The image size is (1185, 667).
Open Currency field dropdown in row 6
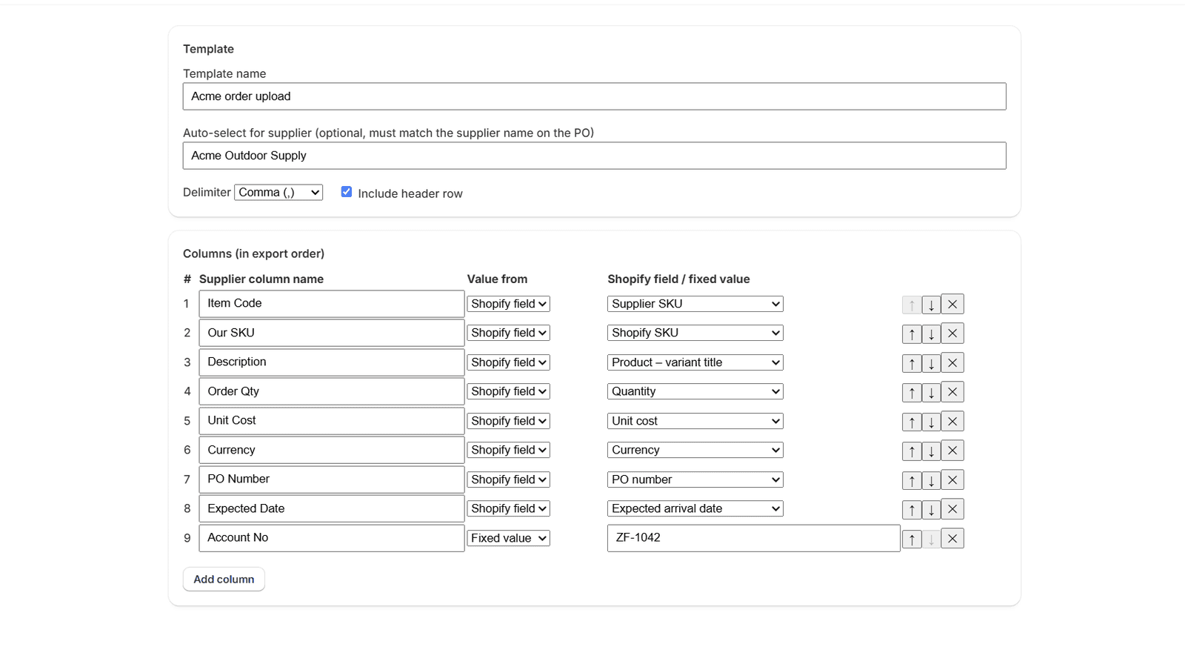(x=695, y=450)
